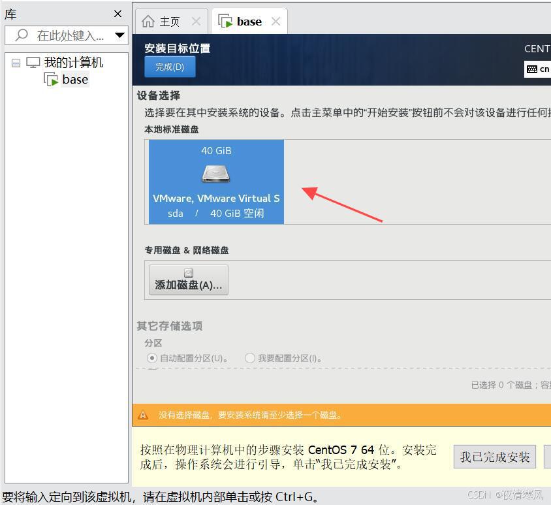
Task: Open the cn keyboard layout selector
Action: click(538, 69)
